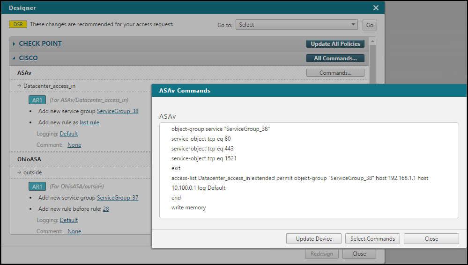Click Update All Policies button
The width and height of the screenshot is (468, 265).
pyautogui.click(x=335, y=44)
